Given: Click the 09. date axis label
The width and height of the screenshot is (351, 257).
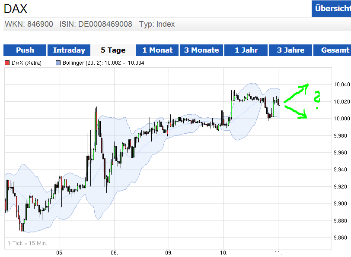Looking at the screenshot, I should pos(169,253).
